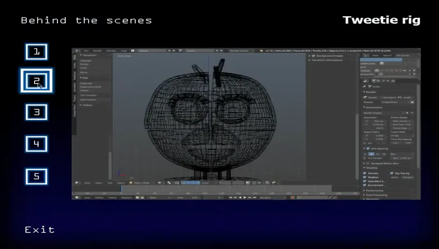Click the screen layout browse icon

click(133, 51)
